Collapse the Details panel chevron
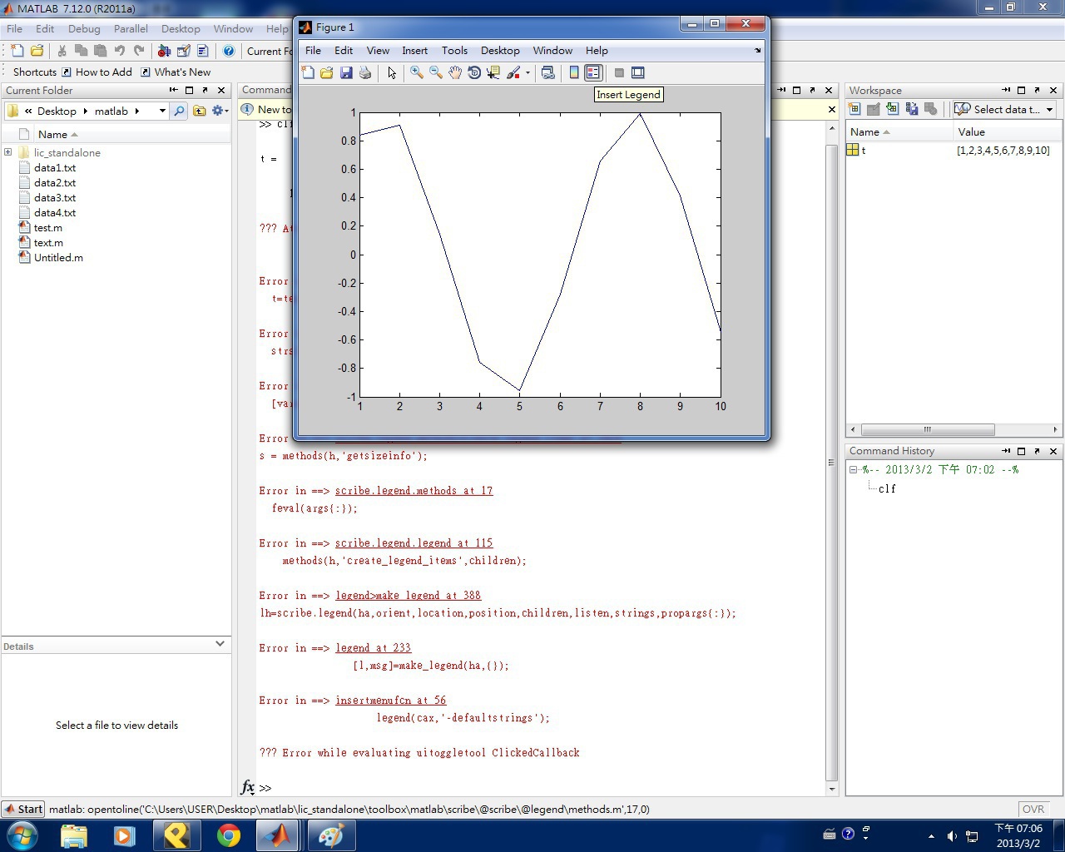Image resolution: width=1065 pixels, height=852 pixels. (x=220, y=644)
